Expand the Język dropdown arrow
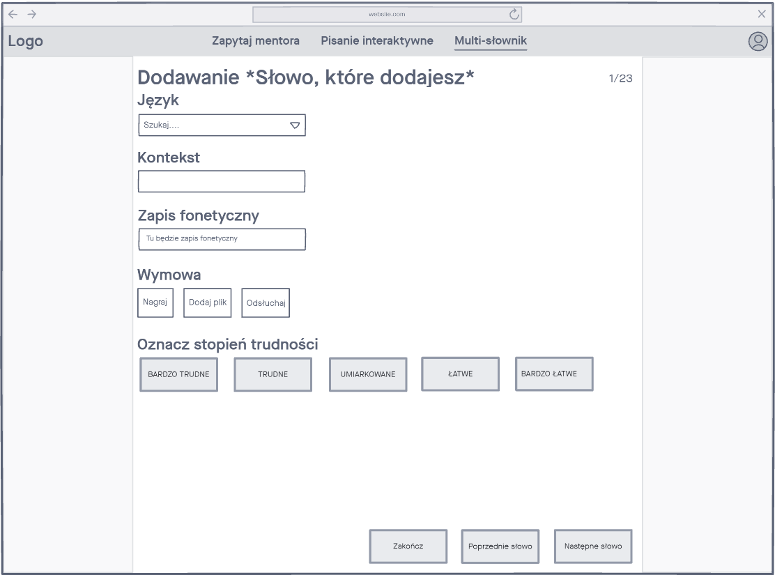The width and height of the screenshot is (775, 575). [x=295, y=125]
